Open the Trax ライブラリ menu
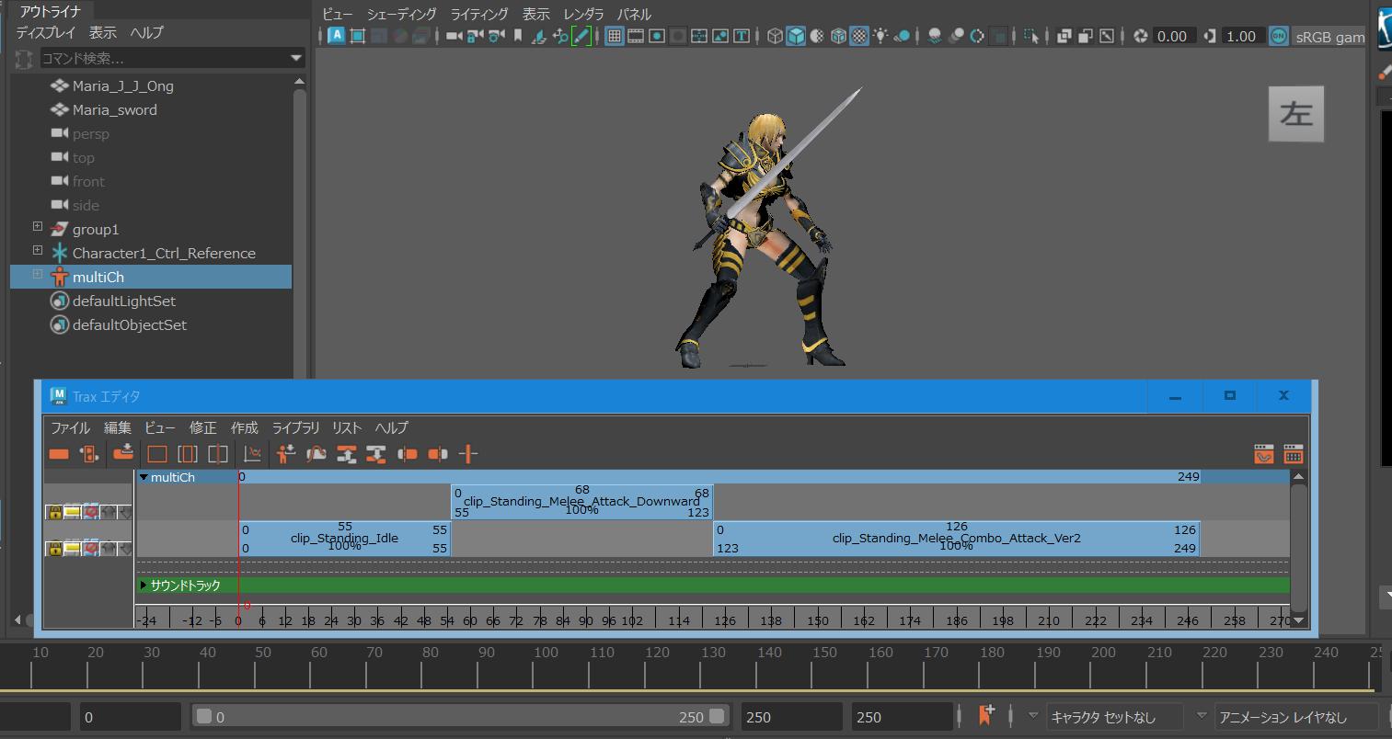 (295, 427)
